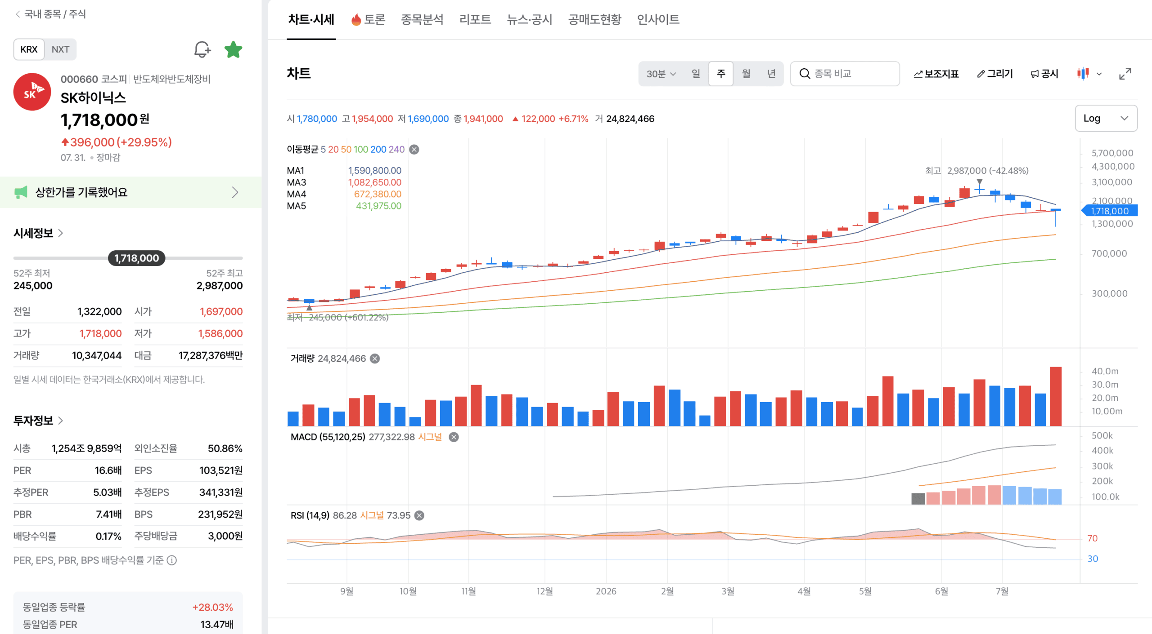Click the 1,718,000 52-week range marker
The width and height of the screenshot is (1152, 634).
136,258
